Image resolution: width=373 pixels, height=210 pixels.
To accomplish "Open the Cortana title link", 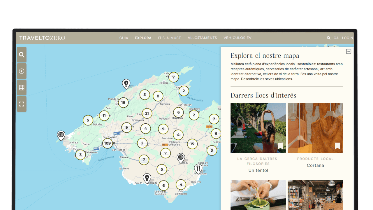I will pos(315,165).
